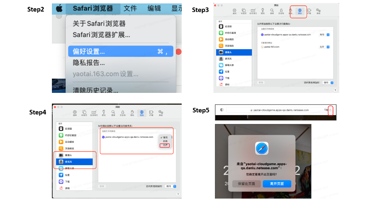Open 访问其他网站时 dropdown in Step3 window
The height and width of the screenshot is (202, 380).
pos(329,83)
